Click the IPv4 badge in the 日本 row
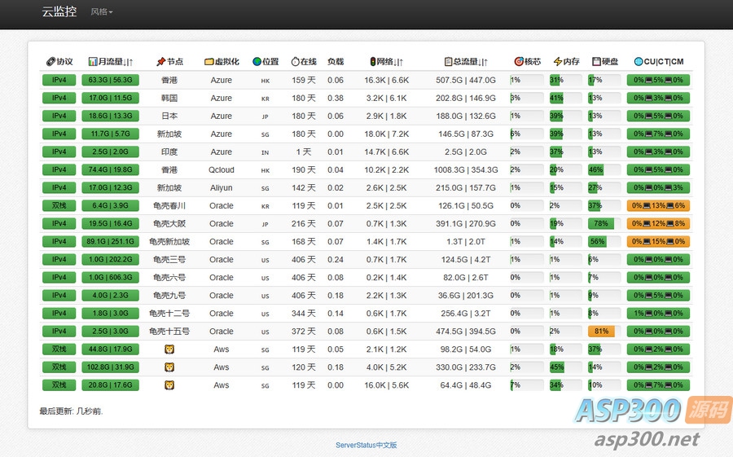 (x=59, y=116)
